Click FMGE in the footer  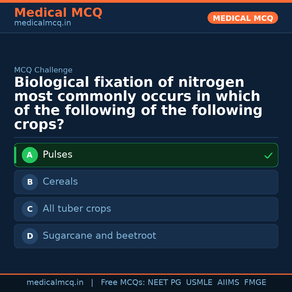[x=255, y=283]
